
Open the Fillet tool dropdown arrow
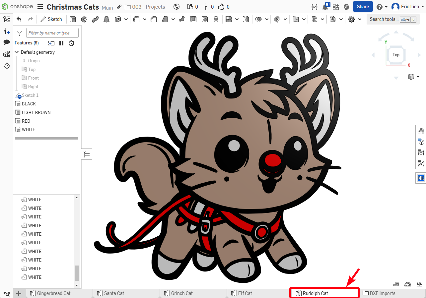pyautogui.click(x=145, y=19)
